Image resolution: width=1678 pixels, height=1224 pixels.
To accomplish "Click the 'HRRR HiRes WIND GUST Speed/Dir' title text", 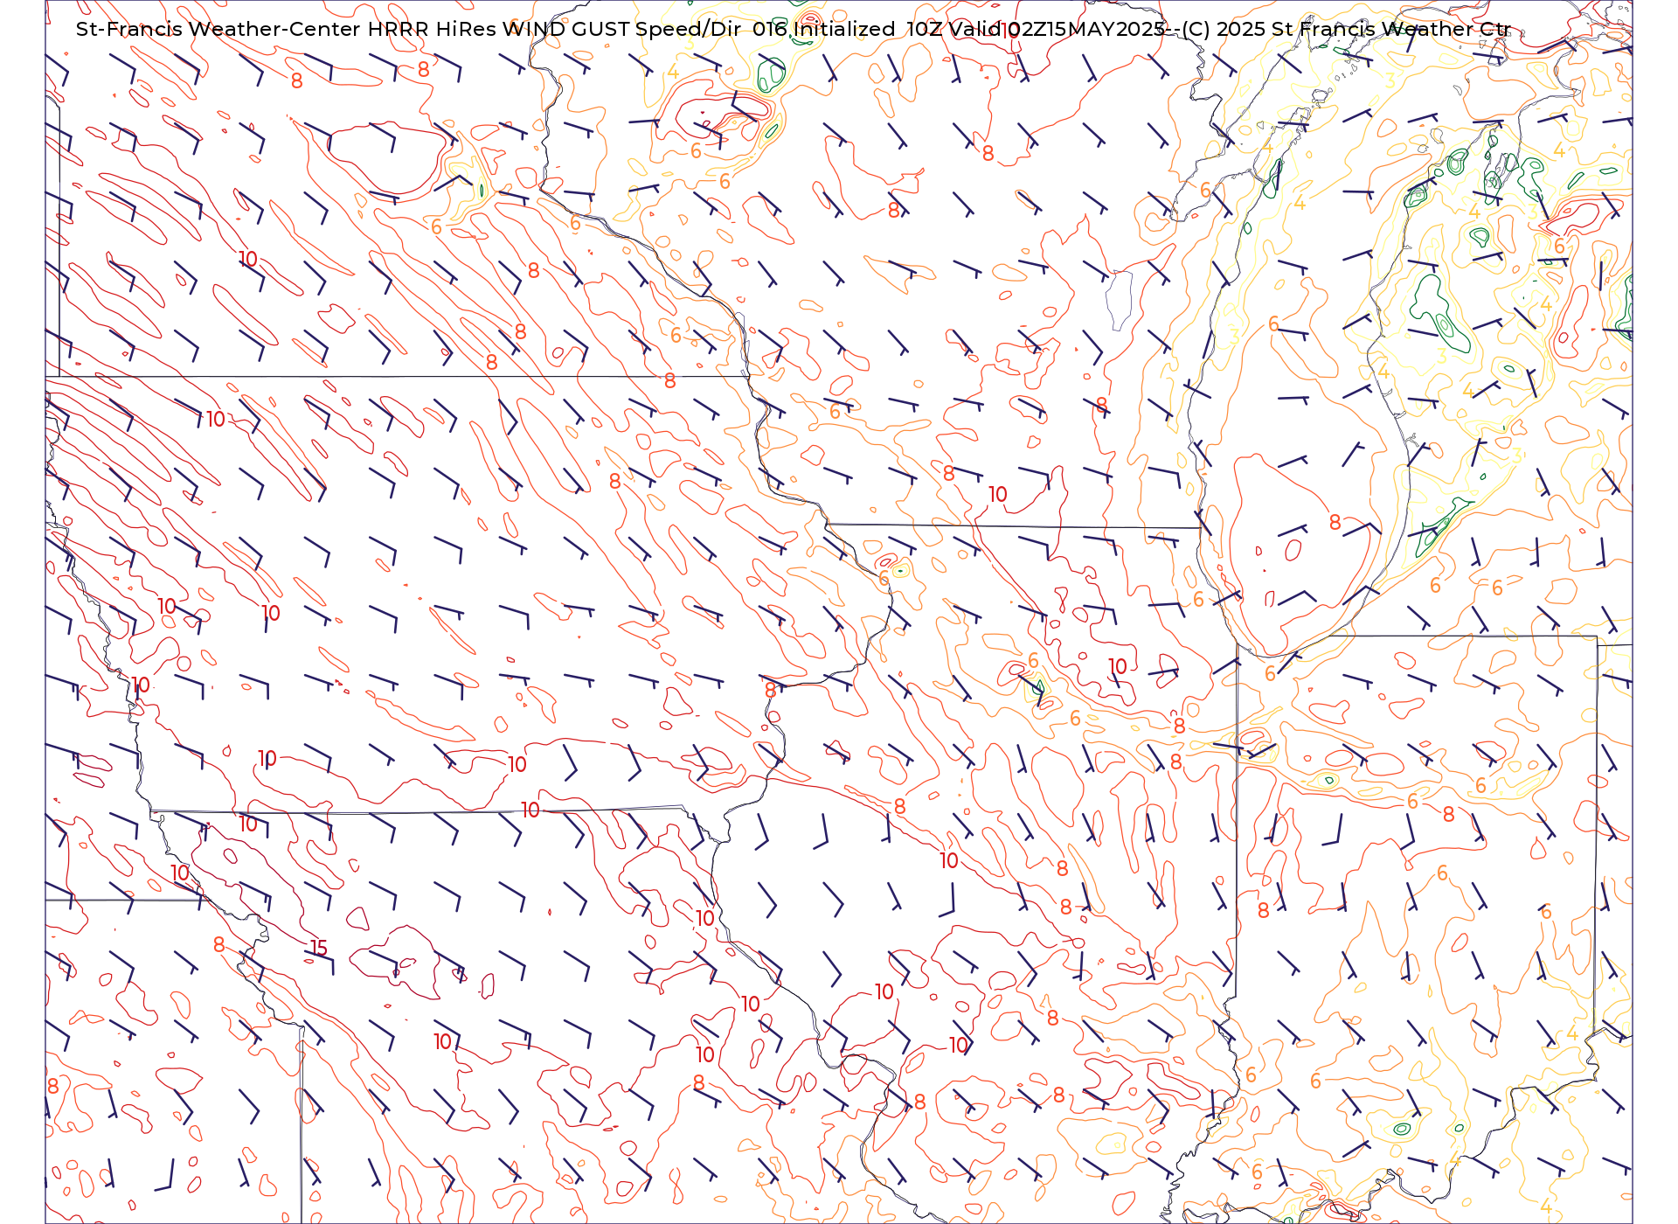I will [554, 29].
